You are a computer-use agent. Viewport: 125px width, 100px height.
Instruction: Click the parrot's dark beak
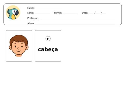tap(17, 13)
